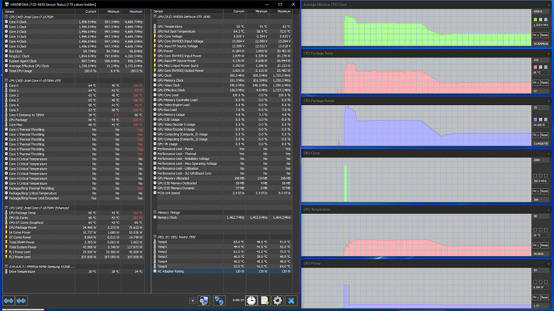Click Reset in GPU Temperature graph
Screen dimensions: 554x311
click(545, 245)
